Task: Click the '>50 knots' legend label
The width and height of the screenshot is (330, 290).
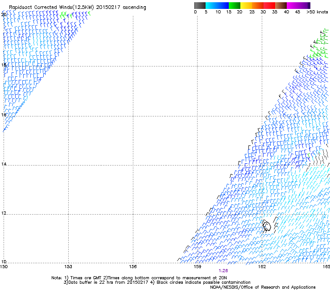Action: click(317, 12)
